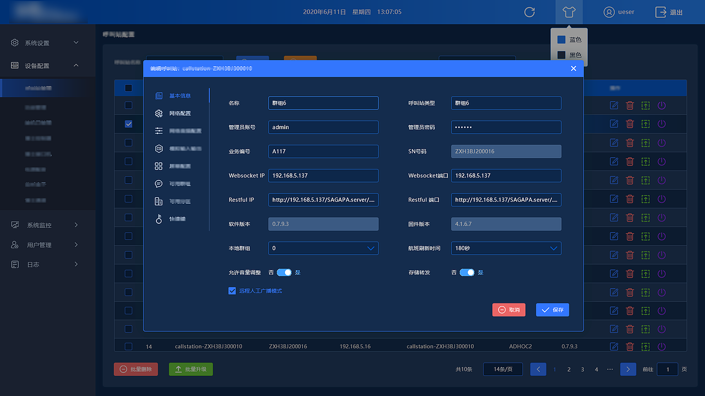
Task: Click the 管理员密码 password field
Action: click(506, 127)
